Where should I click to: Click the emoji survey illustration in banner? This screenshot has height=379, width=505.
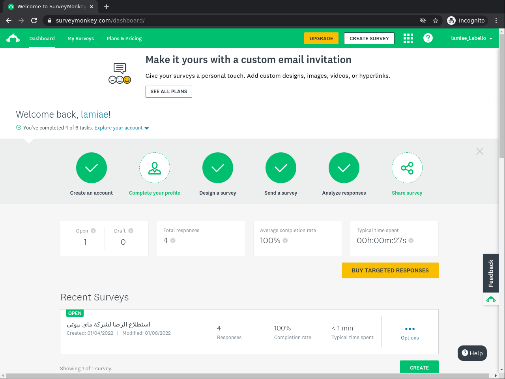coord(120,73)
